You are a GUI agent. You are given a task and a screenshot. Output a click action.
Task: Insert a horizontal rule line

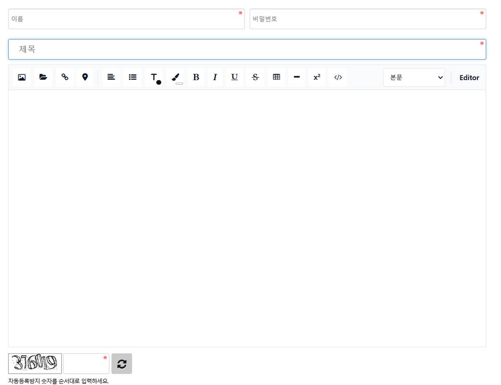click(297, 77)
